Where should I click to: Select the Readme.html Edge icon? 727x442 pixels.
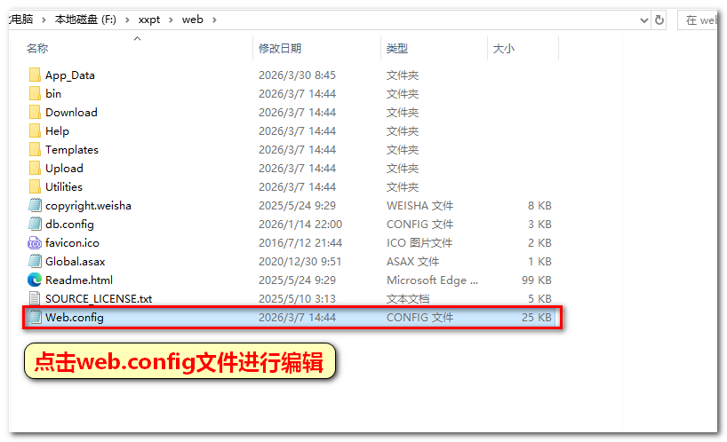35,280
